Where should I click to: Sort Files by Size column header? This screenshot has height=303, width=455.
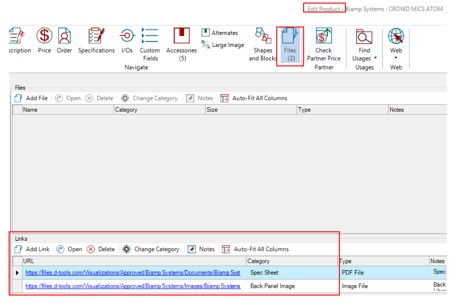click(251, 110)
